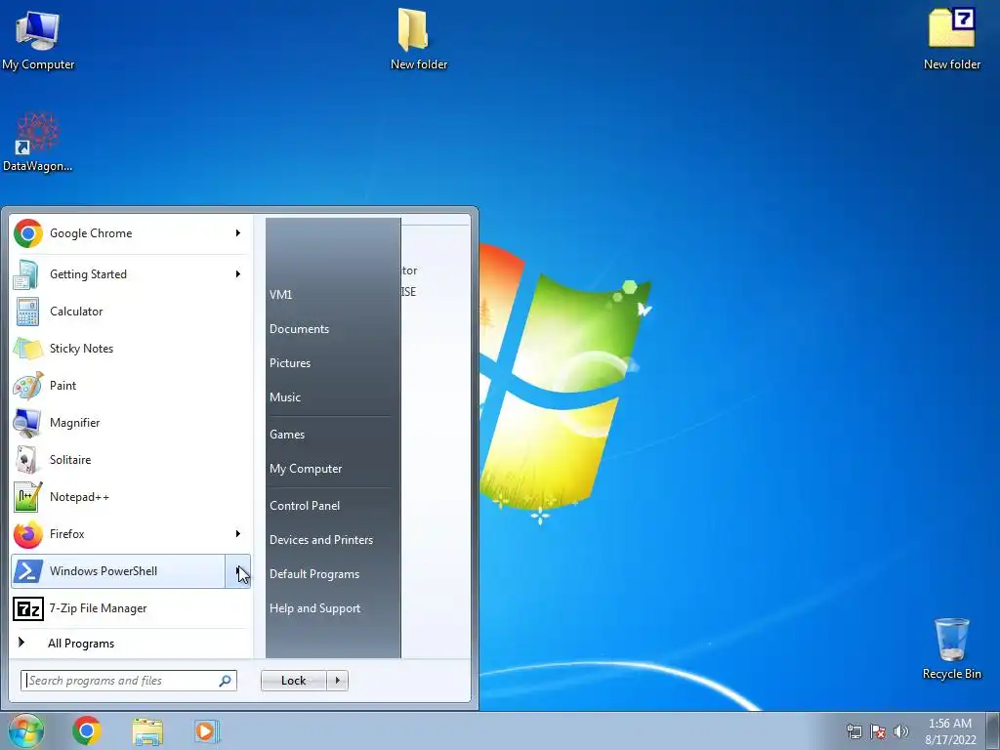1000x750 pixels.
Task: Open the Action Center flag icon
Action: (x=878, y=731)
